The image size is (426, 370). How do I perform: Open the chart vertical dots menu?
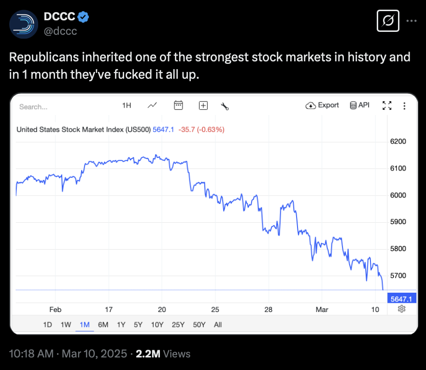(x=404, y=106)
